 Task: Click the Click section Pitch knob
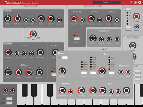pyautogui.click(x=8, y=19)
